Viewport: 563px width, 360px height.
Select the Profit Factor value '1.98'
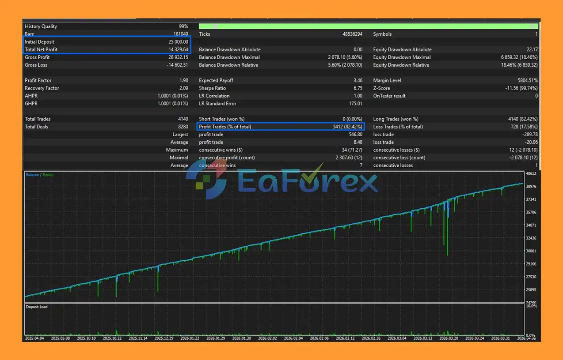(x=184, y=80)
